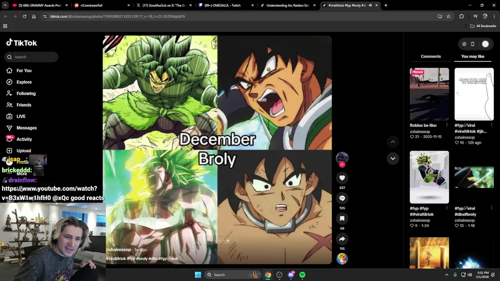Screen dimensions: 500x281
Task: Open more options for Roblox be like video
Action: tap(447, 125)
